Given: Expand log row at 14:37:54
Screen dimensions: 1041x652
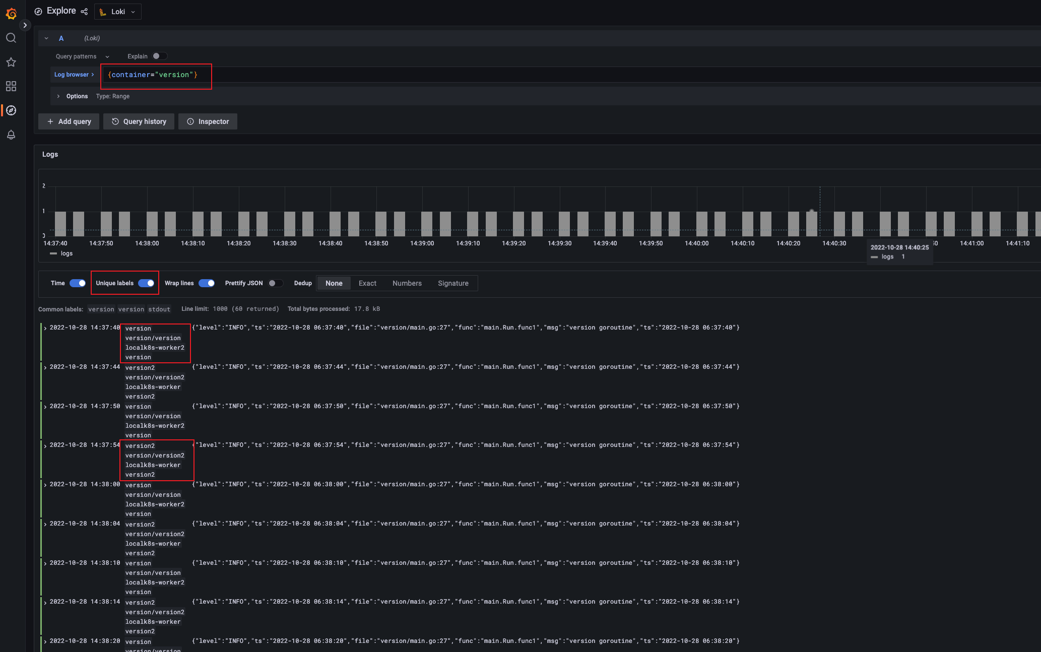Looking at the screenshot, I should click(x=45, y=445).
